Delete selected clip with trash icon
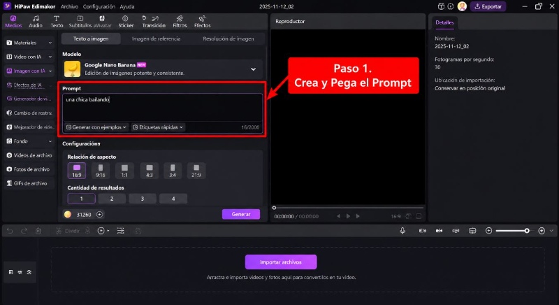559x305 pixels. click(x=38, y=231)
